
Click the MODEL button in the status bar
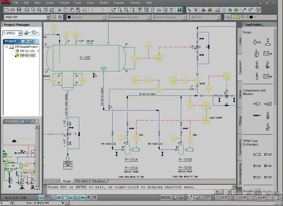coord(166,197)
